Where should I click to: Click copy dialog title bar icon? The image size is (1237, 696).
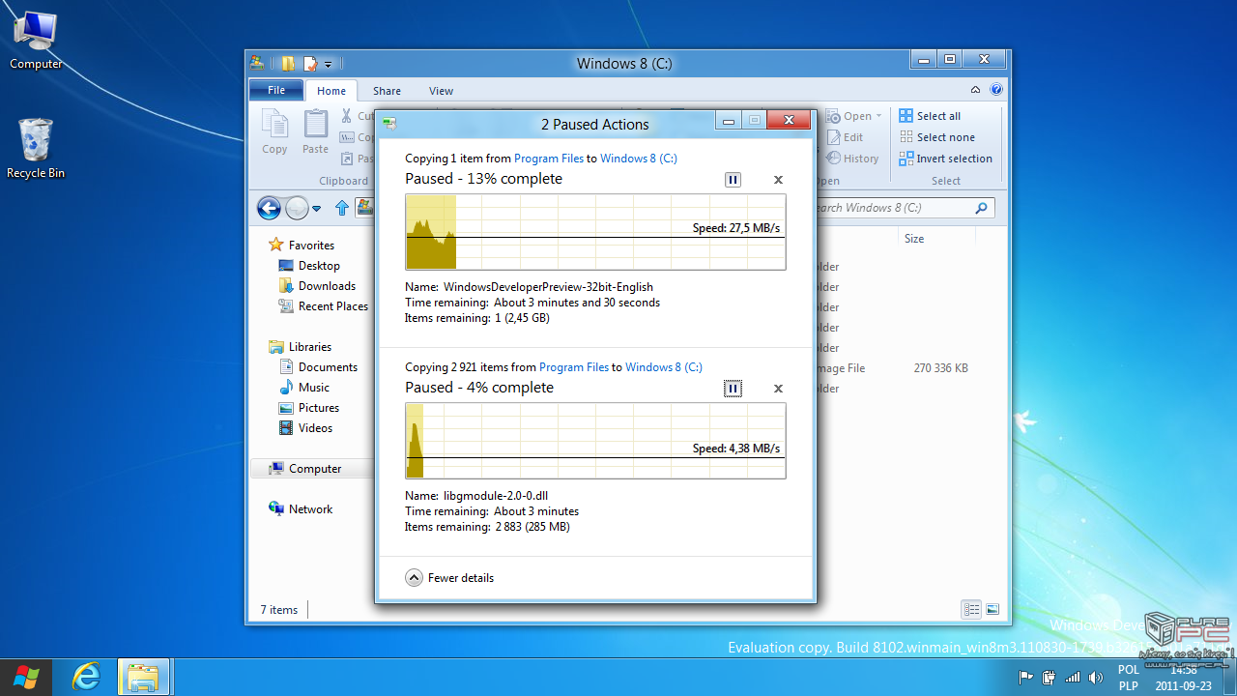(x=389, y=124)
